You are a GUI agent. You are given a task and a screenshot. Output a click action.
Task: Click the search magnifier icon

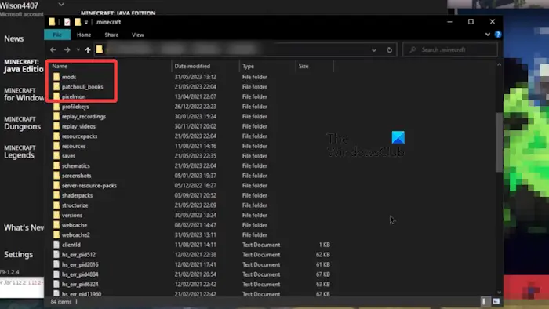point(413,49)
